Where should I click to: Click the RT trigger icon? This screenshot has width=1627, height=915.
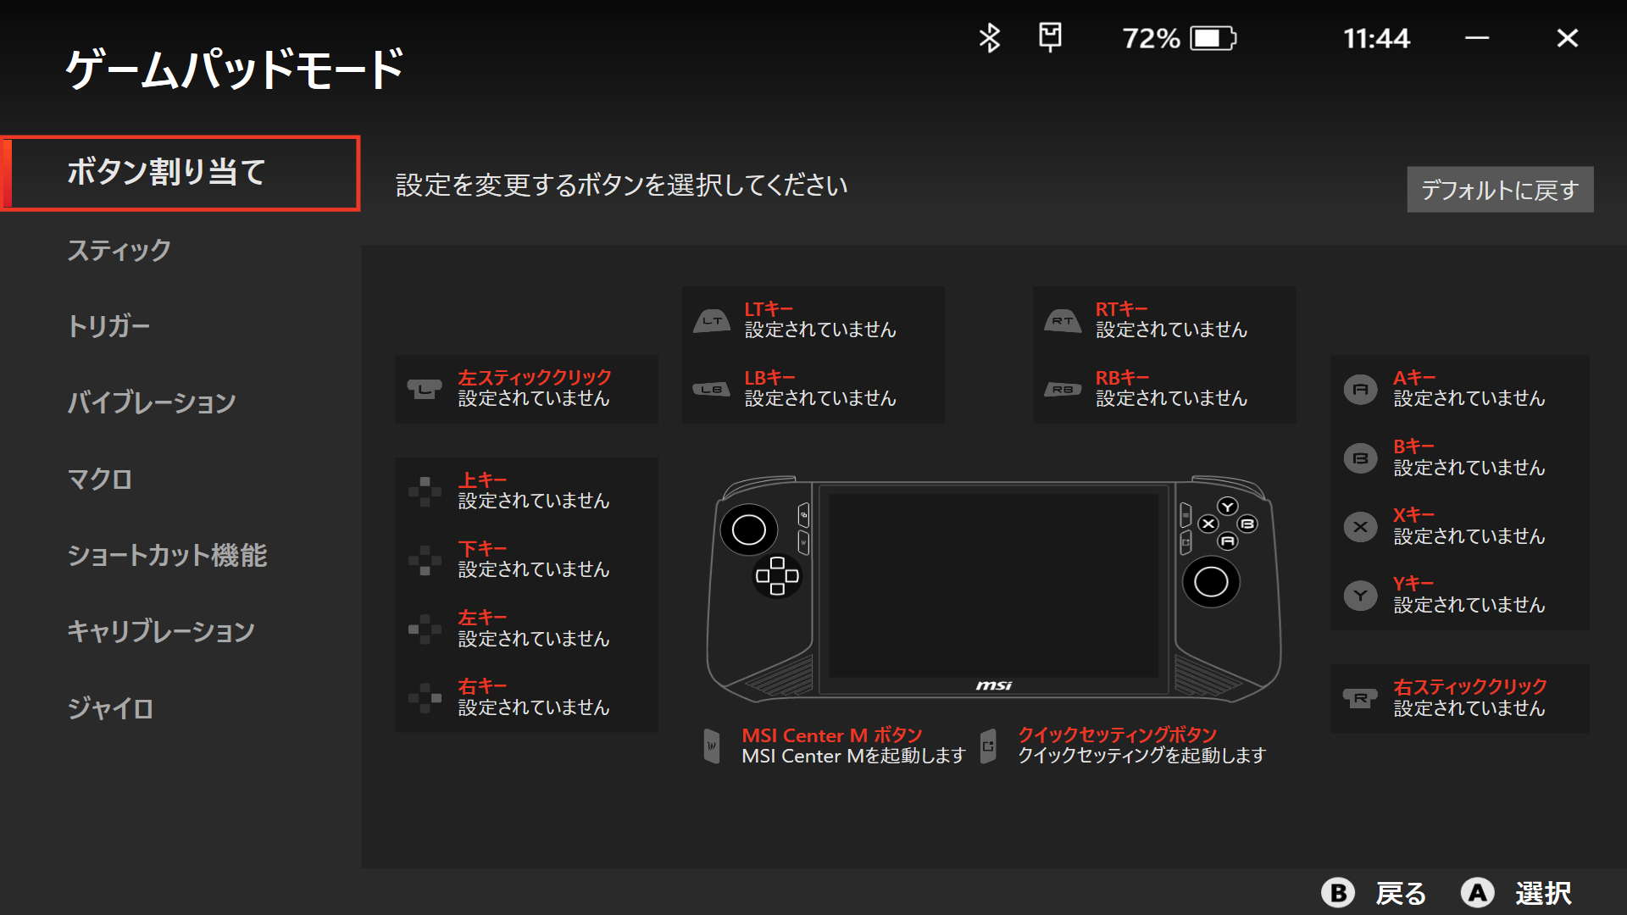coord(1063,320)
